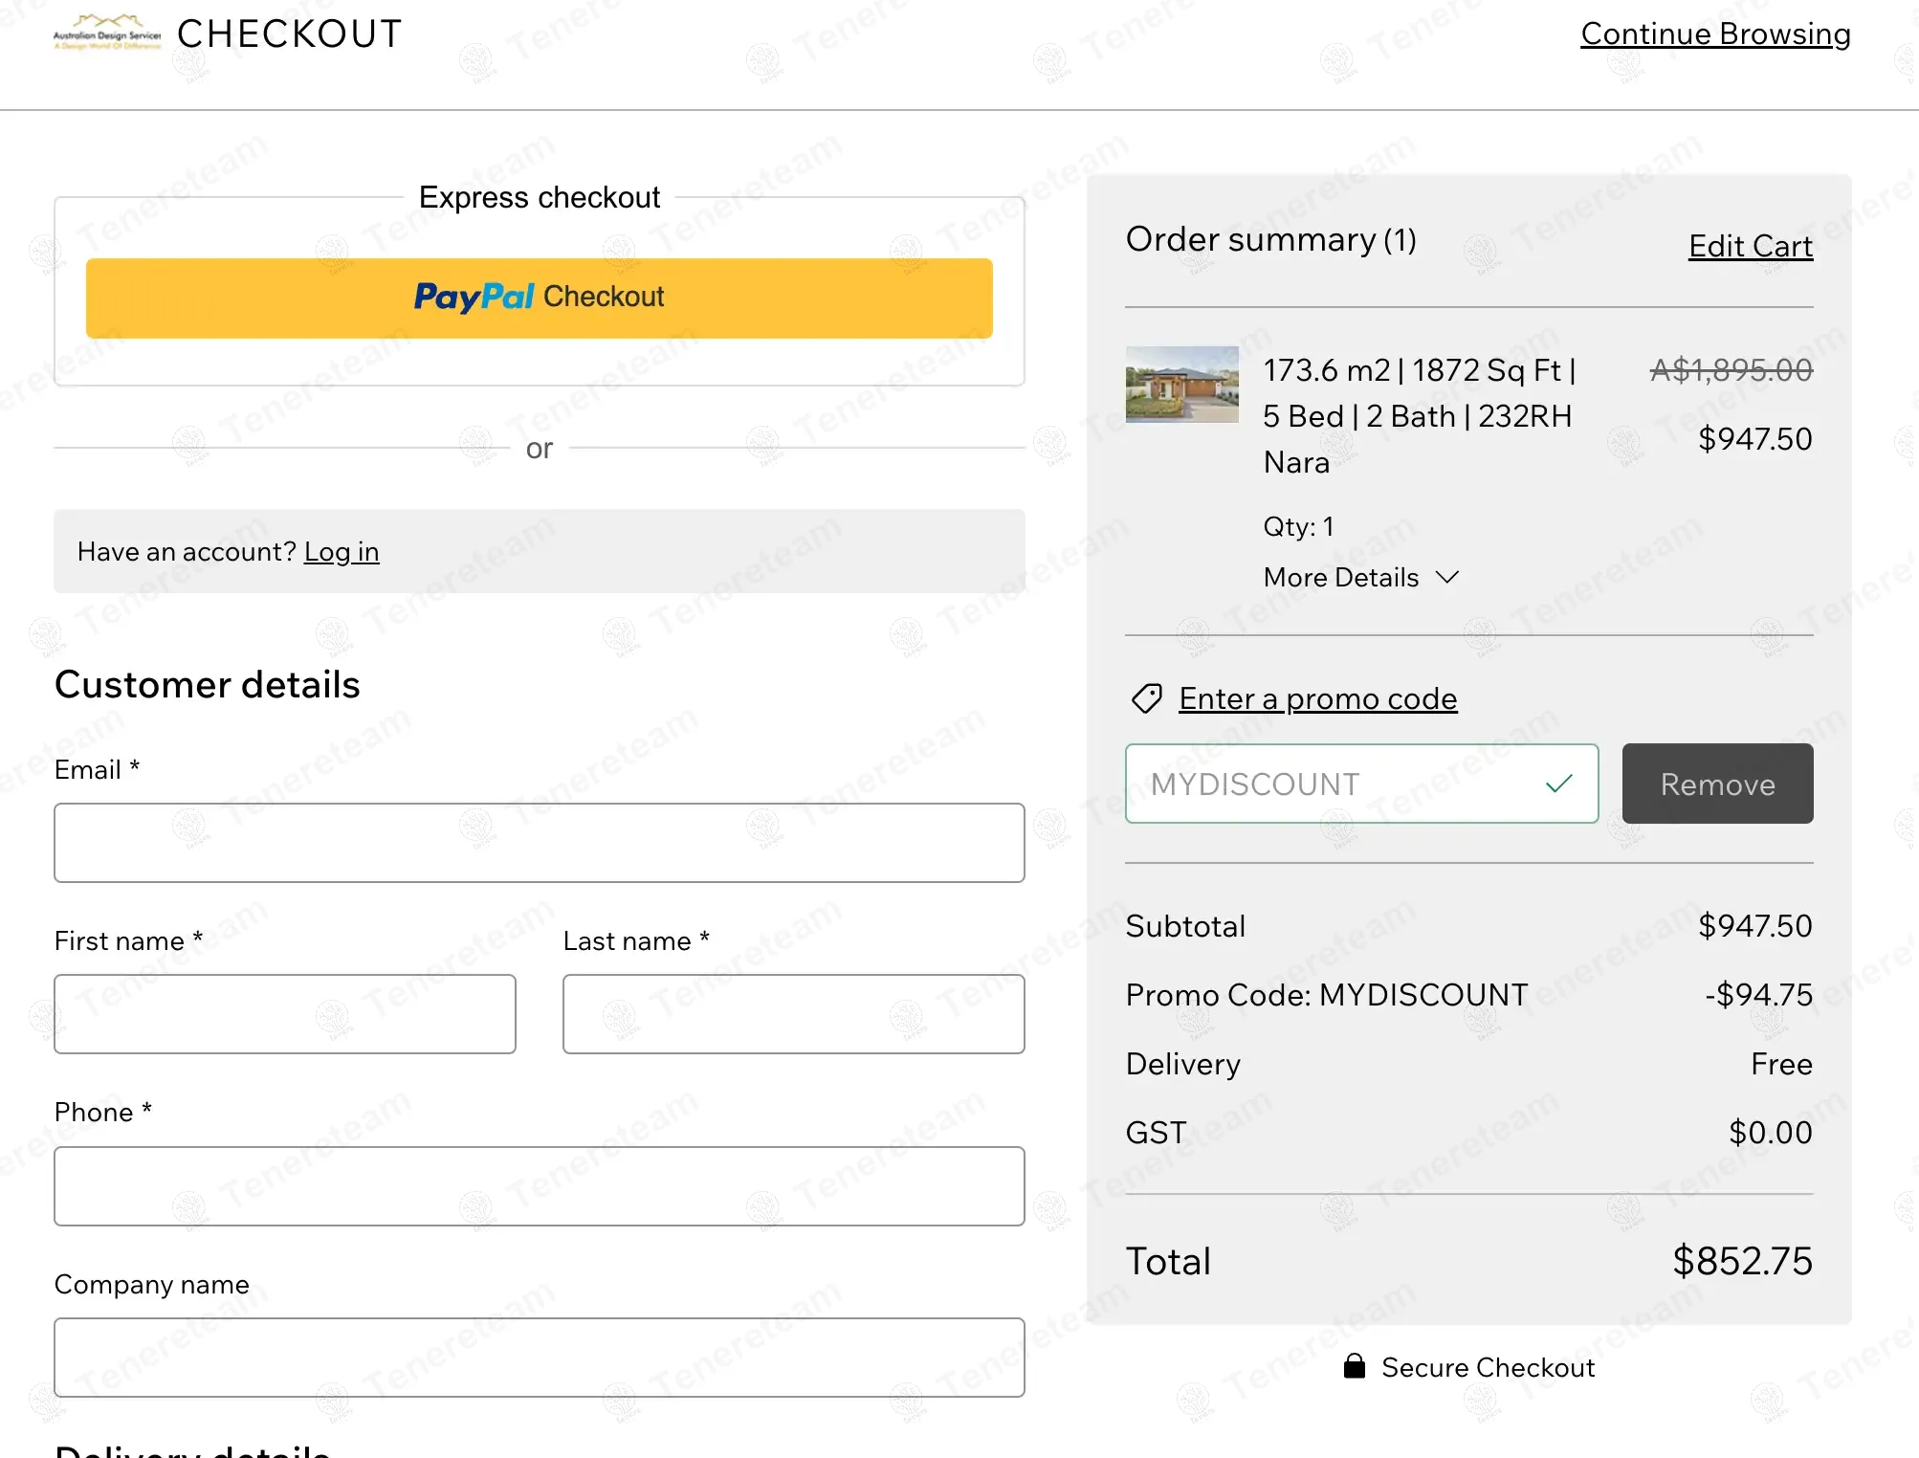Remove the MYDISCOUNT promo code

coord(1717,784)
